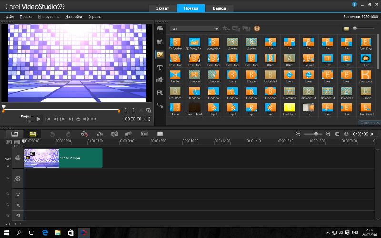This screenshot has width=381, height=238.
Task: Open the FX Filter library icon
Action: (x=160, y=93)
